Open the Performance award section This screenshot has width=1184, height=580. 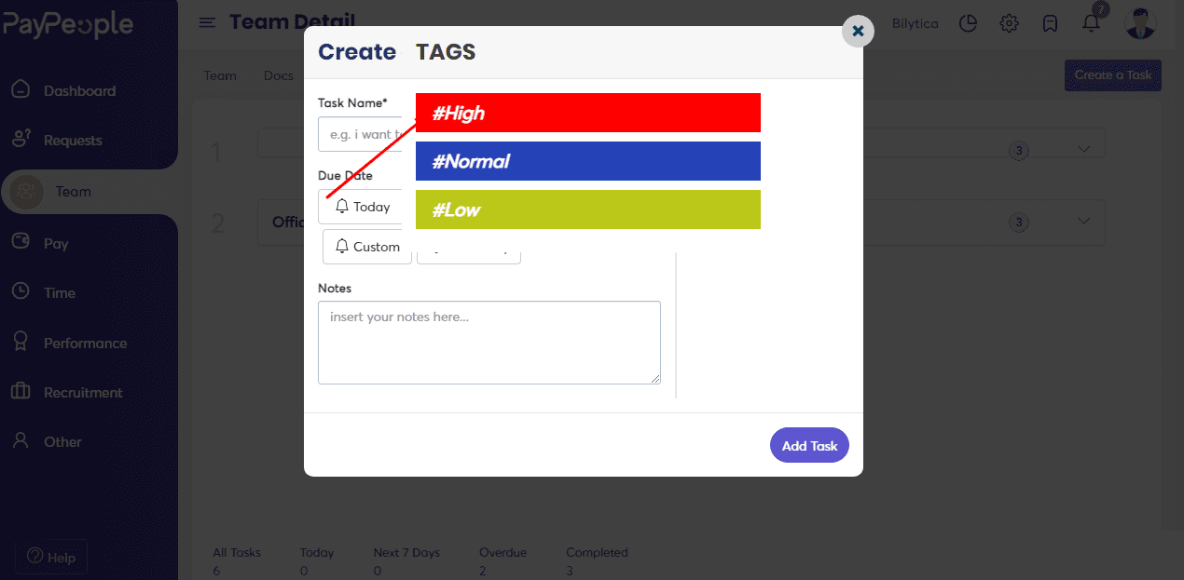[x=85, y=343]
